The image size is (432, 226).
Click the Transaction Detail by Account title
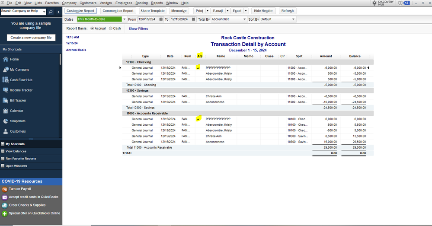click(248, 45)
